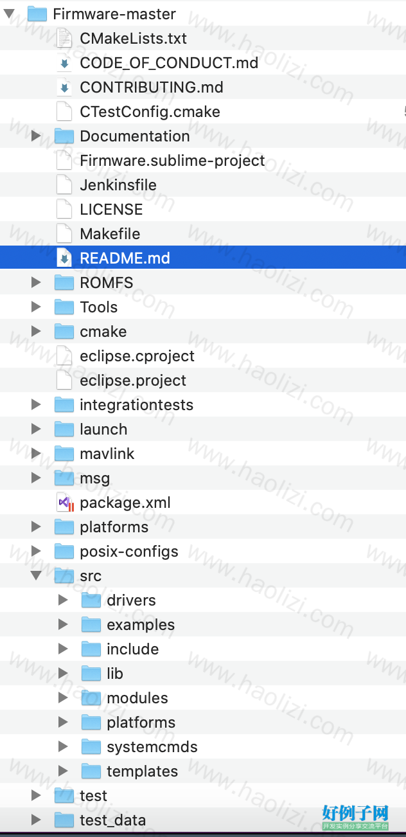Image resolution: width=406 pixels, height=837 pixels.
Task: Select the eclipse.project file name
Action: pos(133,381)
